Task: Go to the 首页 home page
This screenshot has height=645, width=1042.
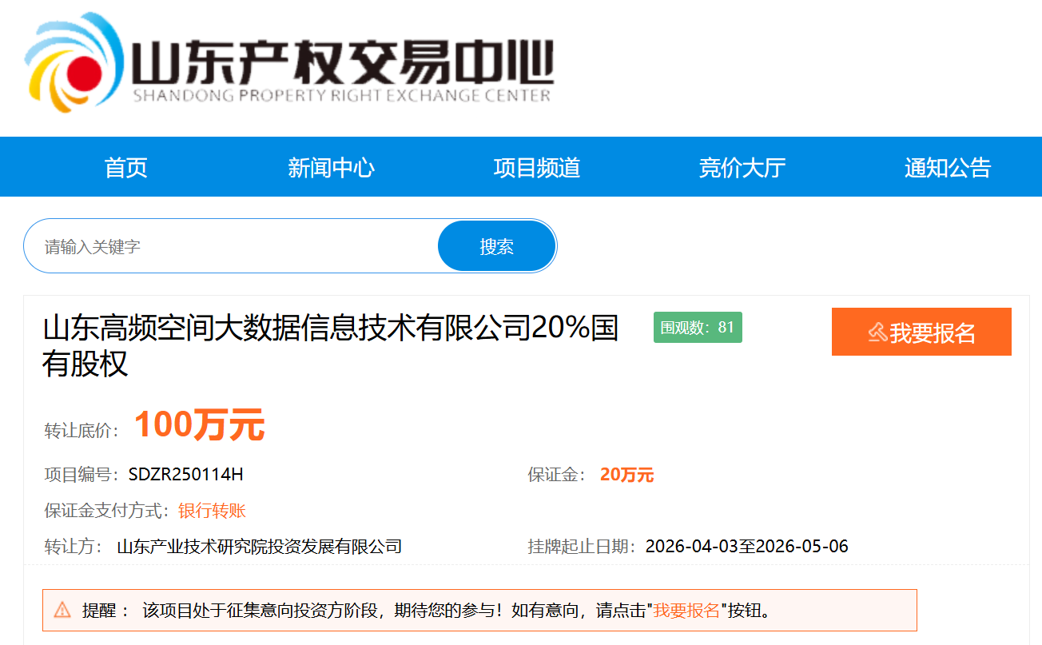Action: coord(125,168)
